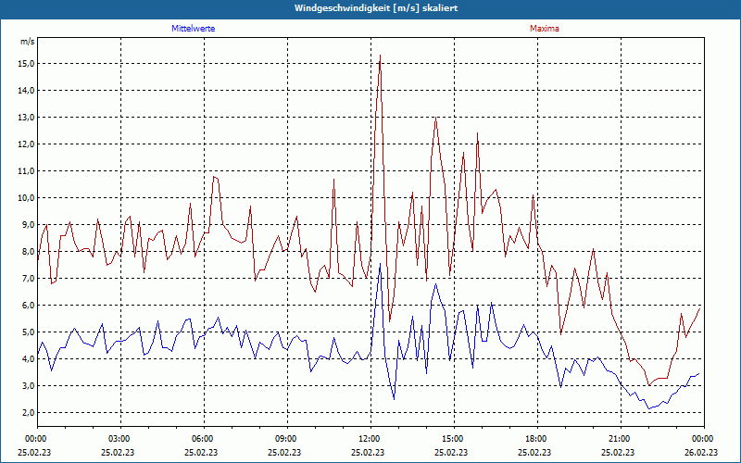Click the 13,0 y-axis value
Viewport: 741px width, 463px height.
coord(27,118)
